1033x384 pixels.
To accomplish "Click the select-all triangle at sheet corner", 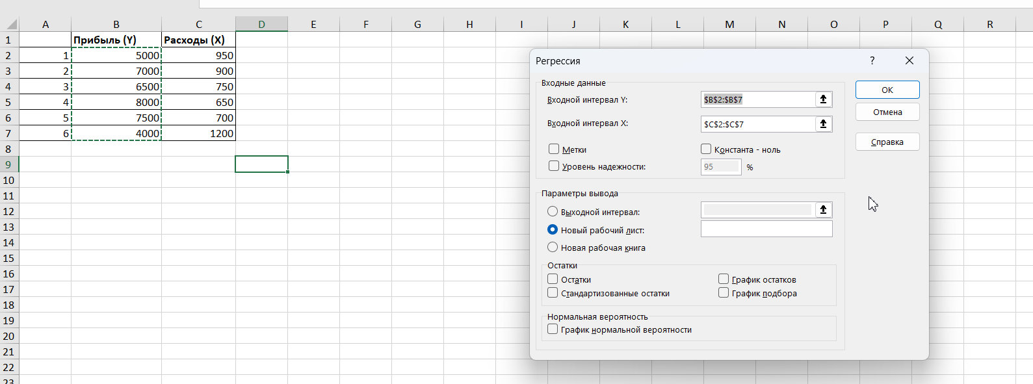I will tap(11, 25).
